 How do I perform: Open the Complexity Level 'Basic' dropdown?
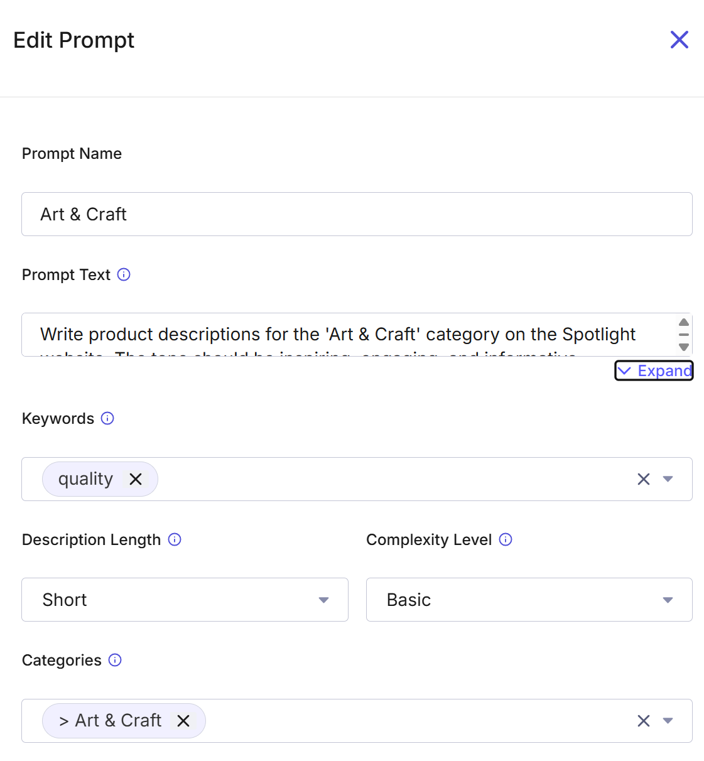[x=529, y=600]
